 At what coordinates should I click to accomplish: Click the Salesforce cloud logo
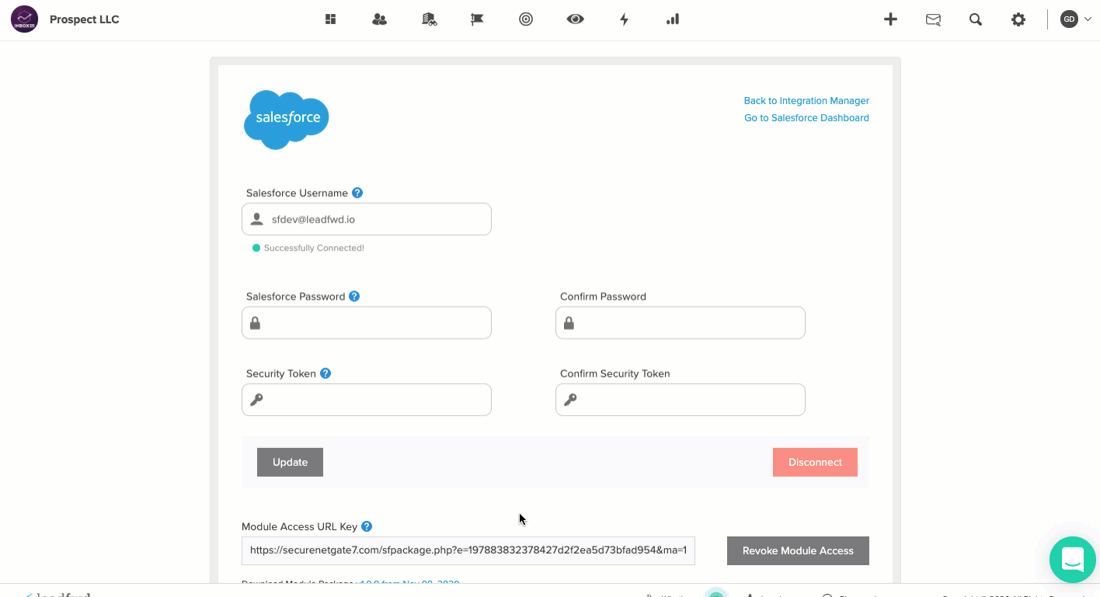point(287,120)
